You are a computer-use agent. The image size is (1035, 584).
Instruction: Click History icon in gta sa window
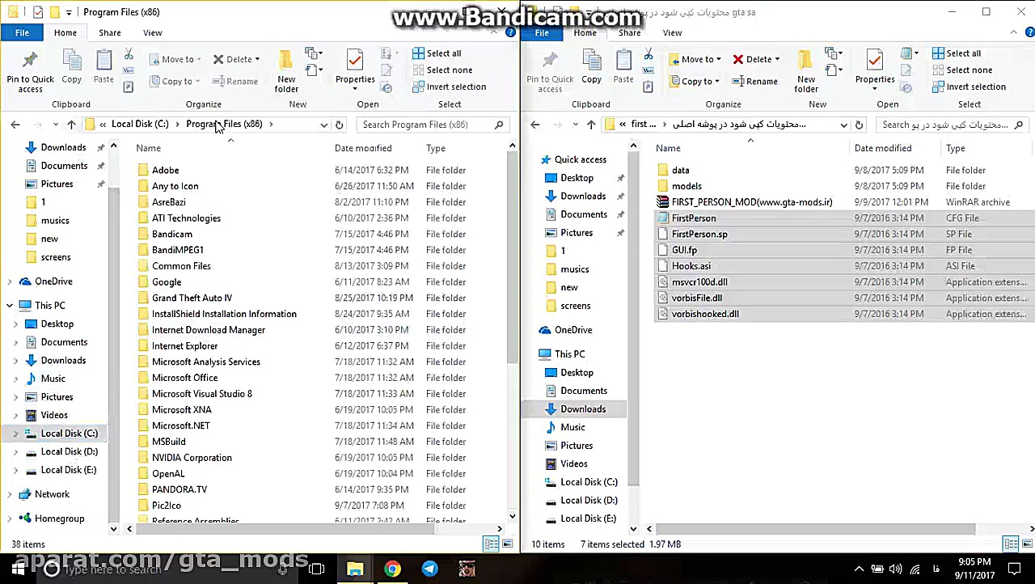tap(906, 87)
